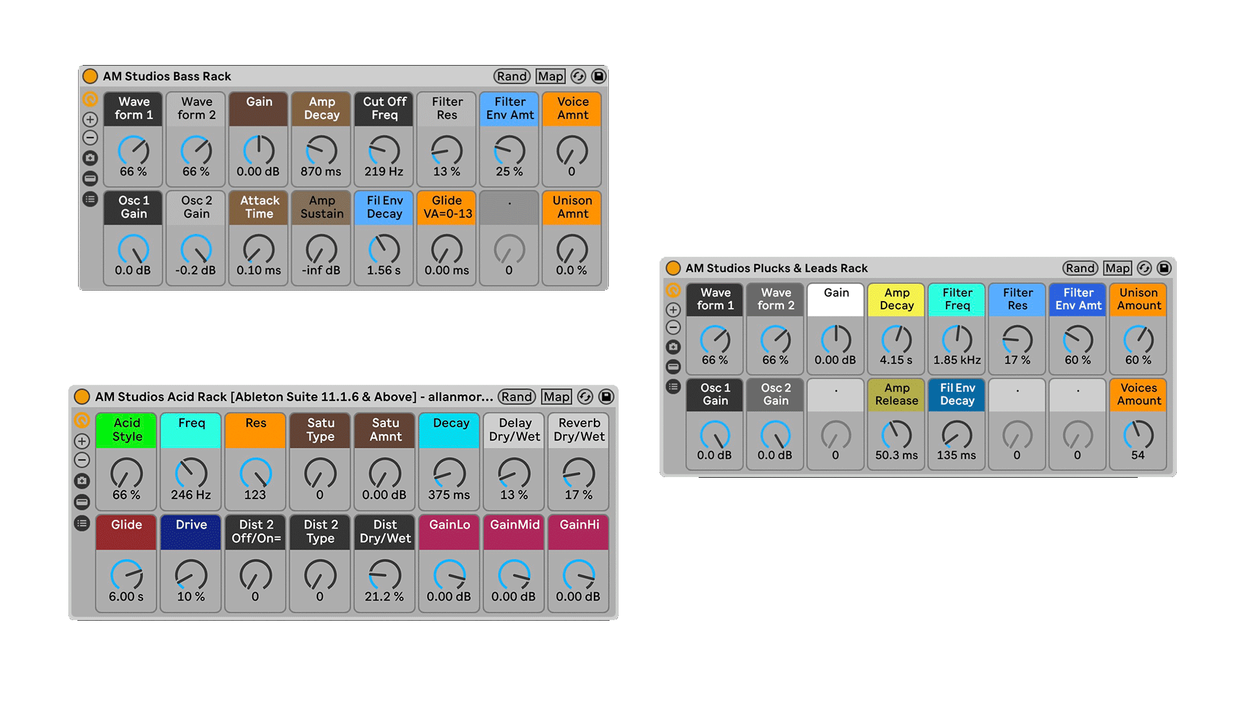Click Unison Amnt label in Bass Rack

click(x=572, y=207)
